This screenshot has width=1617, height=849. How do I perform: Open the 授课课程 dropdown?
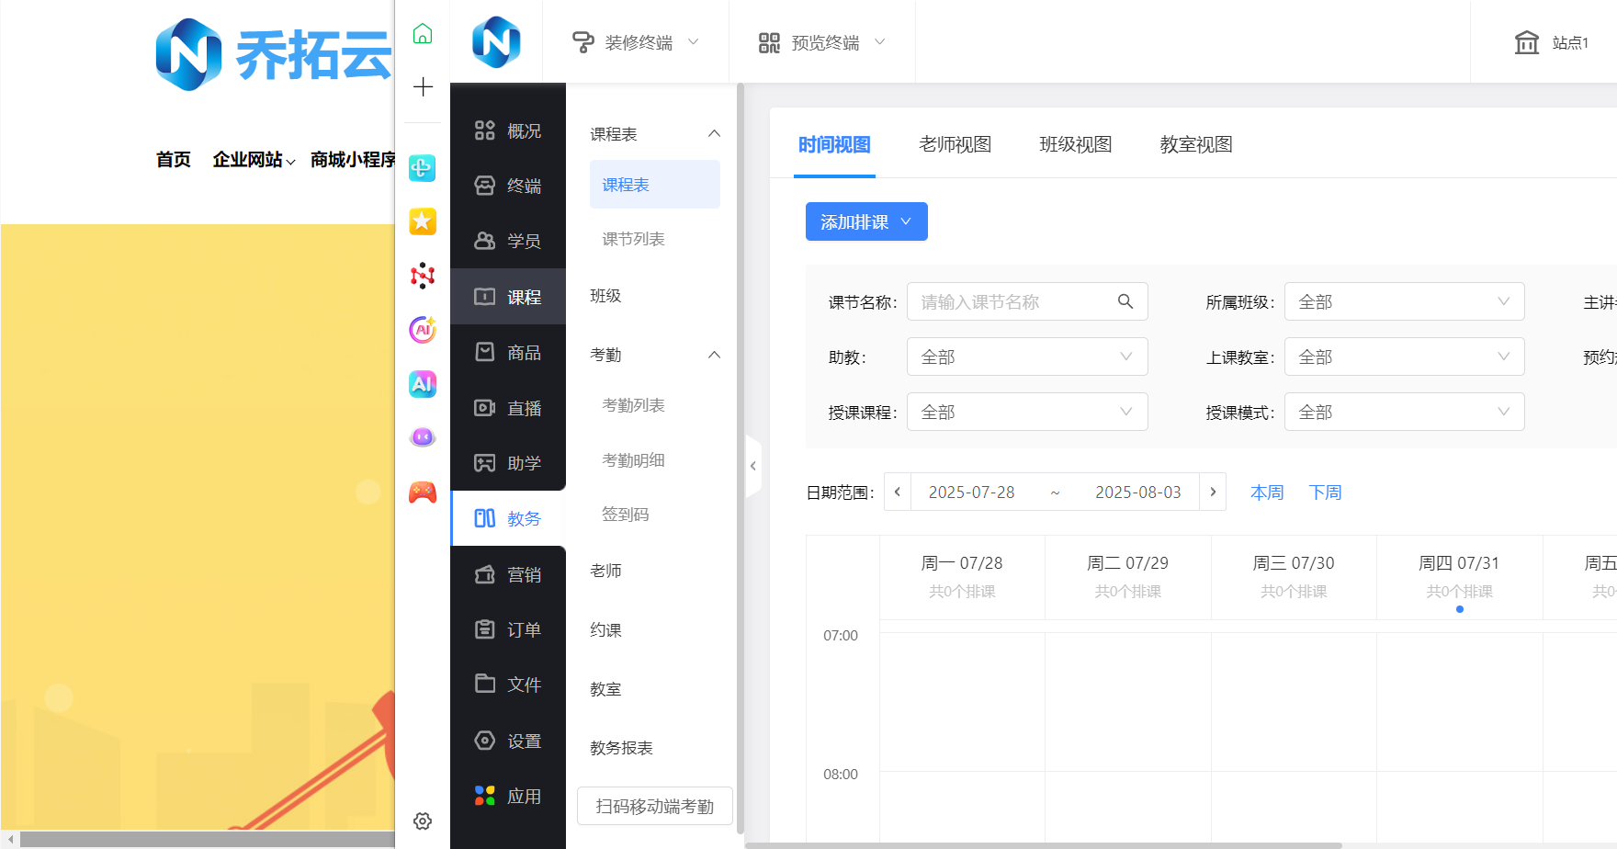[1027, 412]
